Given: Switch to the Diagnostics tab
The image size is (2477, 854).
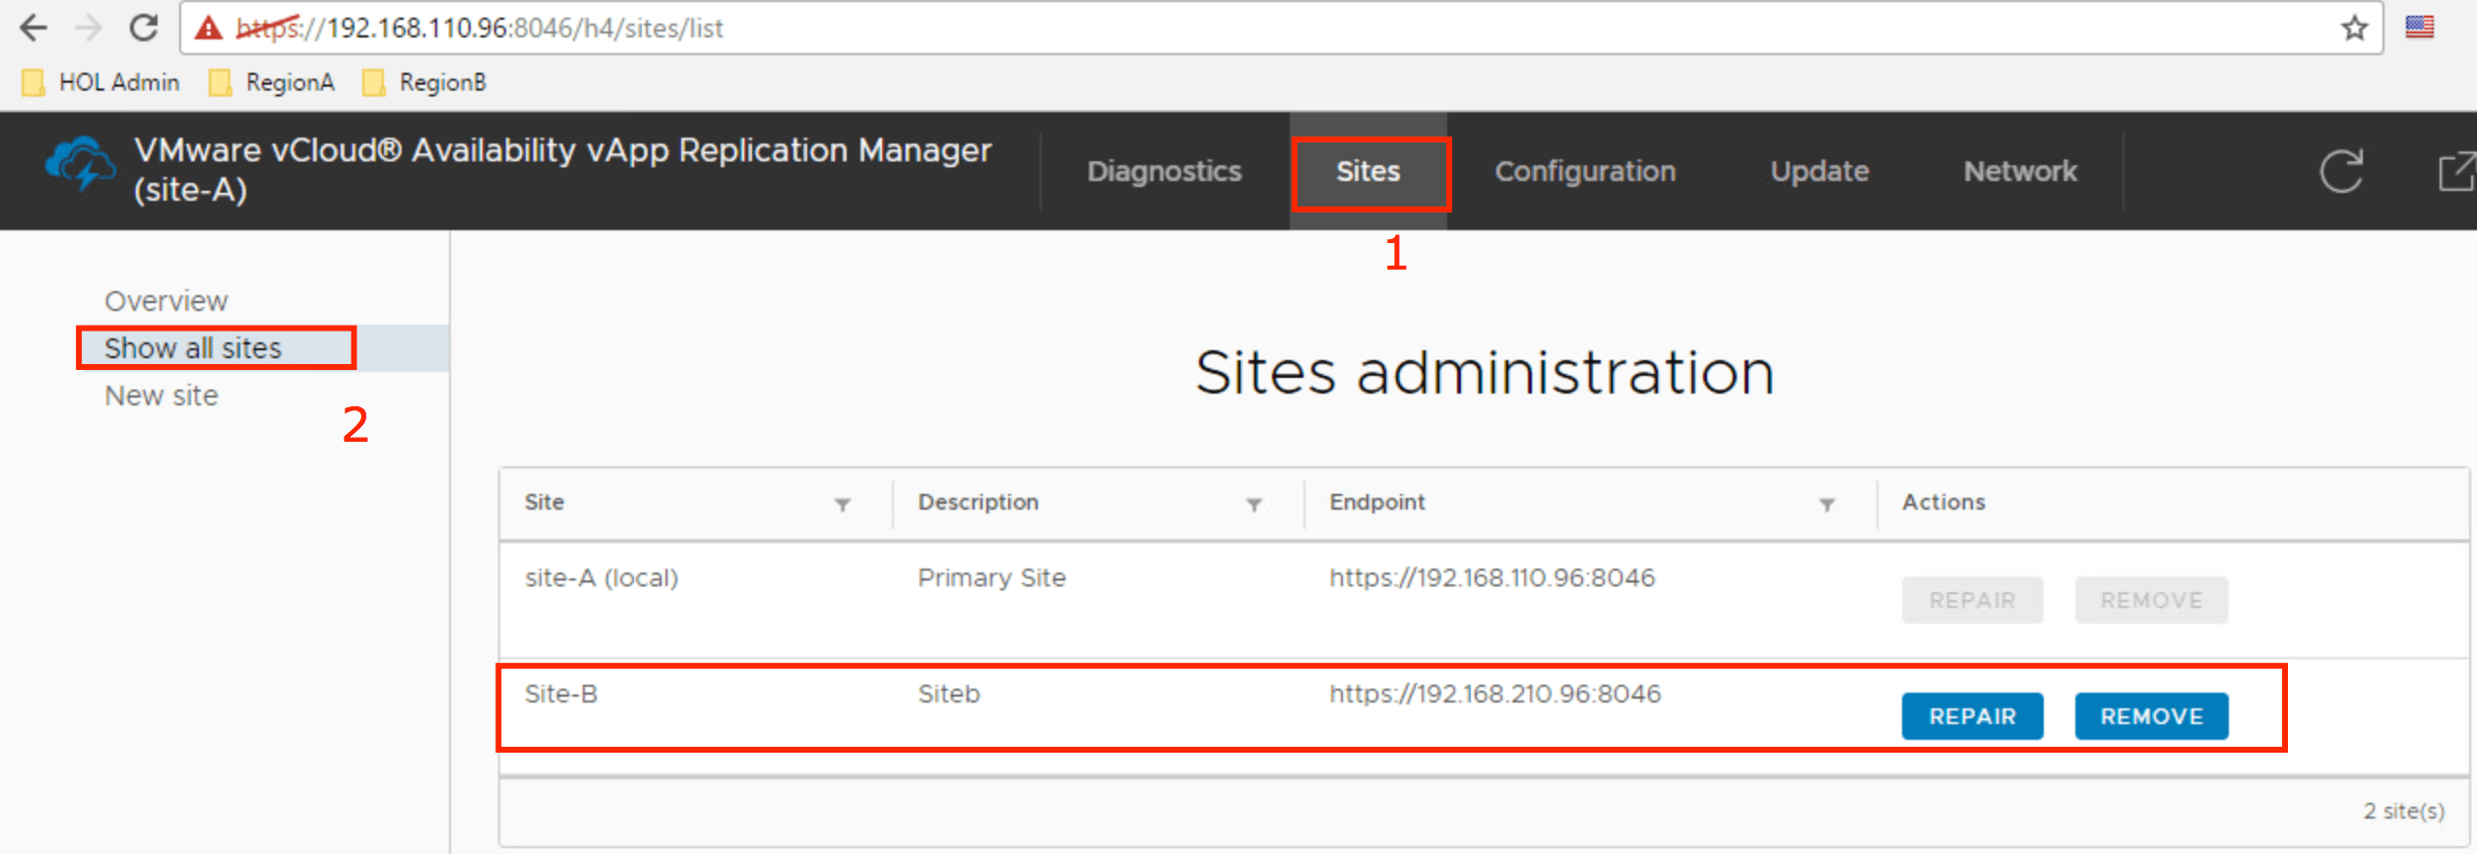Looking at the screenshot, I should tap(1164, 171).
